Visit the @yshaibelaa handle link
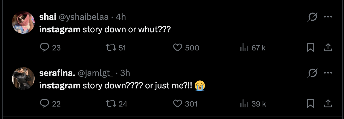The image size is (344, 119). 83,17
